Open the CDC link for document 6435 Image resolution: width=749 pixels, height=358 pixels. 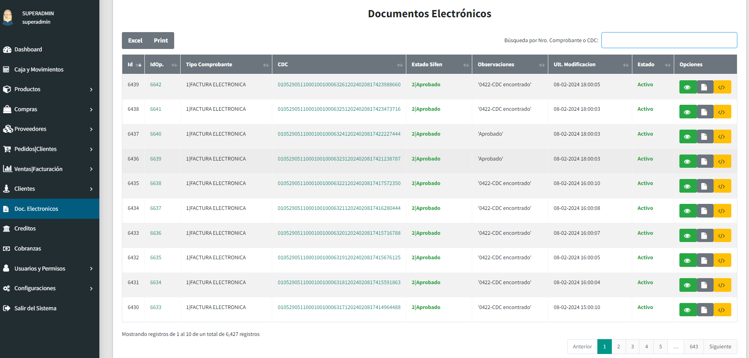(339, 183)
